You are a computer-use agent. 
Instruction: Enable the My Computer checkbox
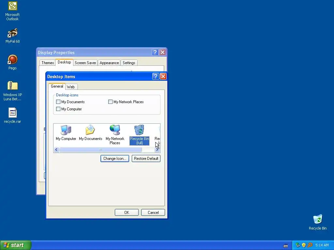coord(58,109)
